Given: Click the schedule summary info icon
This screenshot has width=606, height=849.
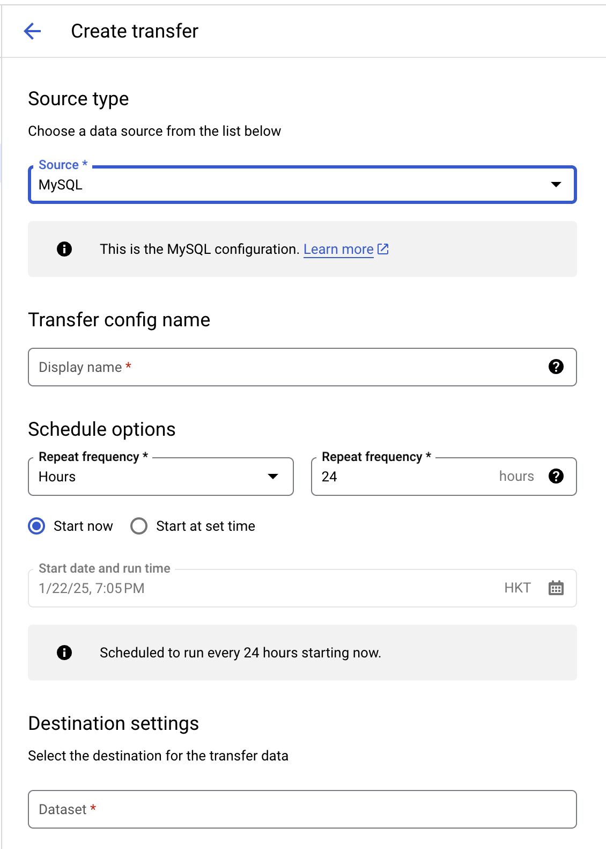Looking at the screenshot, I should pos(64,653).
